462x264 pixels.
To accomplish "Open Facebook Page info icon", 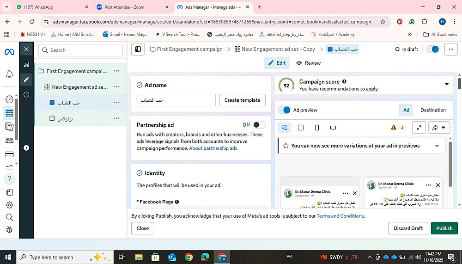I will [177, 202].
